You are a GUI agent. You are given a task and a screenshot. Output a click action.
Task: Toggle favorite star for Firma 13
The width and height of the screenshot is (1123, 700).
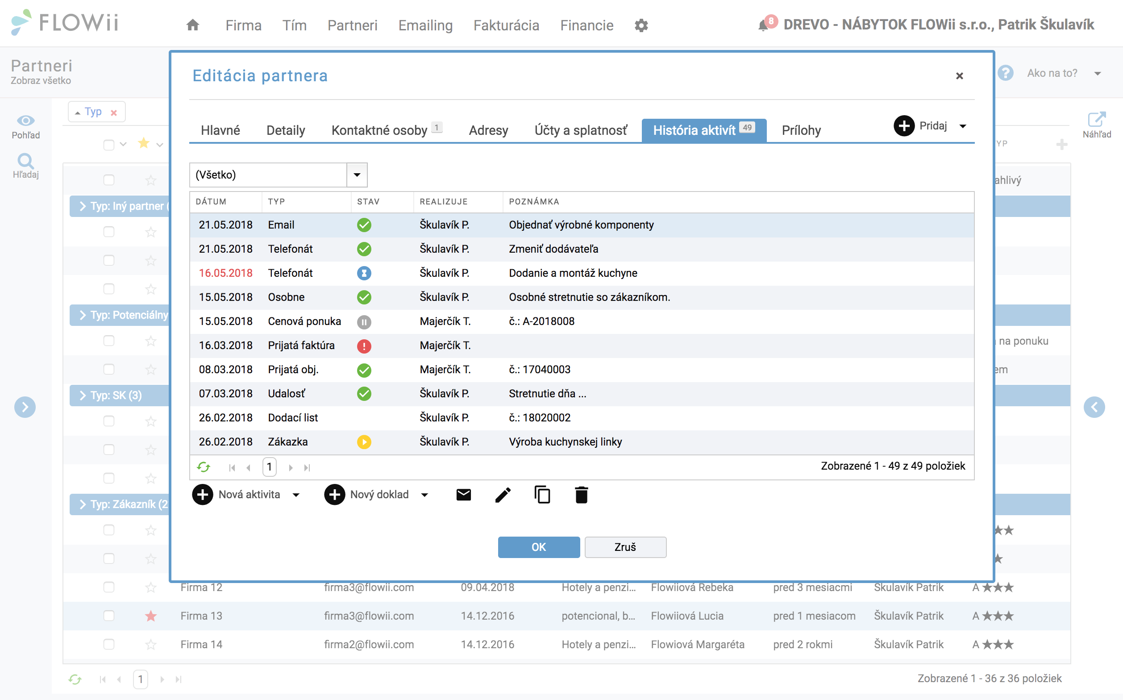point(151,616)
